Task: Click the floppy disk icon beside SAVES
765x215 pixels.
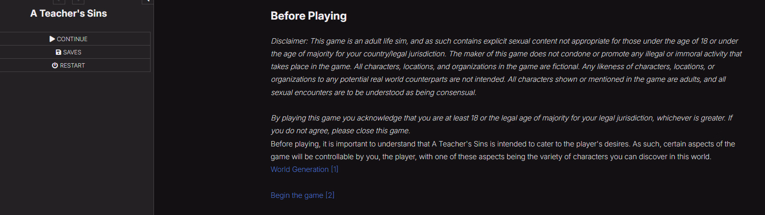Action: [x=58, y=52]
